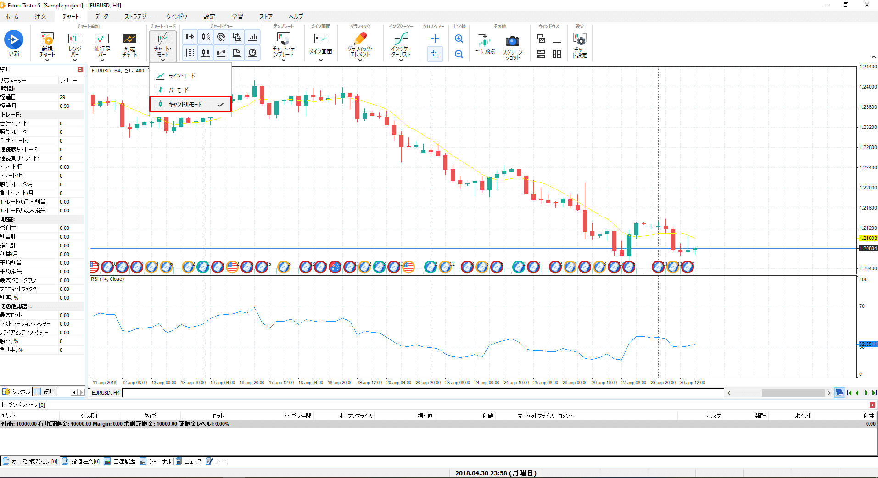The width and height of the screenshot is (878, 478).
Task: Switch chart to バーモード
Action: click(x=179, y=90)
